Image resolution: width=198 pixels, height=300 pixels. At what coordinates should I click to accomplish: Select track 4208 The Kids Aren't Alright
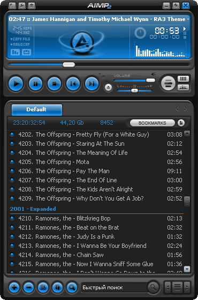96,189
